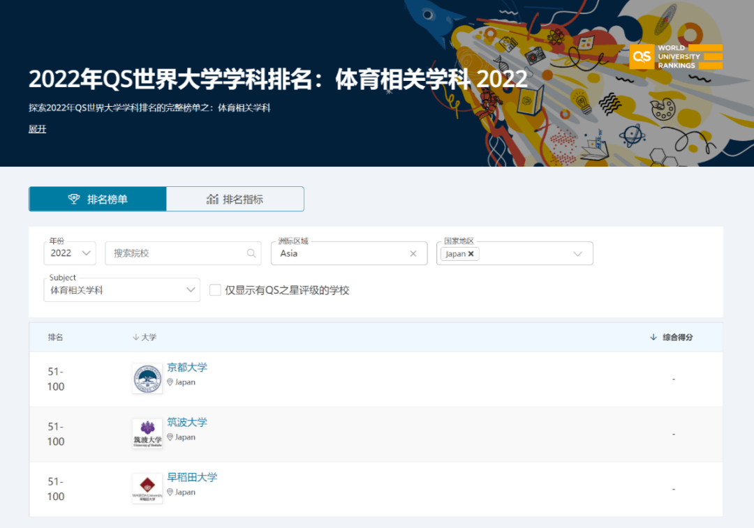Open the Subject 体育相关学科 dropdown
Viewport: 754px width, 528px height.
[122, 289]
